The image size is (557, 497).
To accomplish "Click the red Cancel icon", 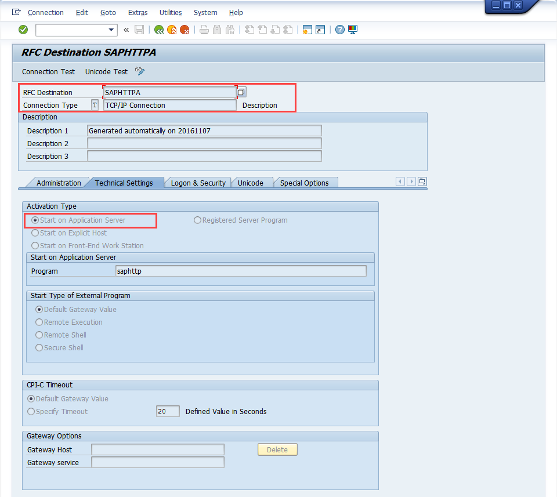I will [x=185, y=30].
